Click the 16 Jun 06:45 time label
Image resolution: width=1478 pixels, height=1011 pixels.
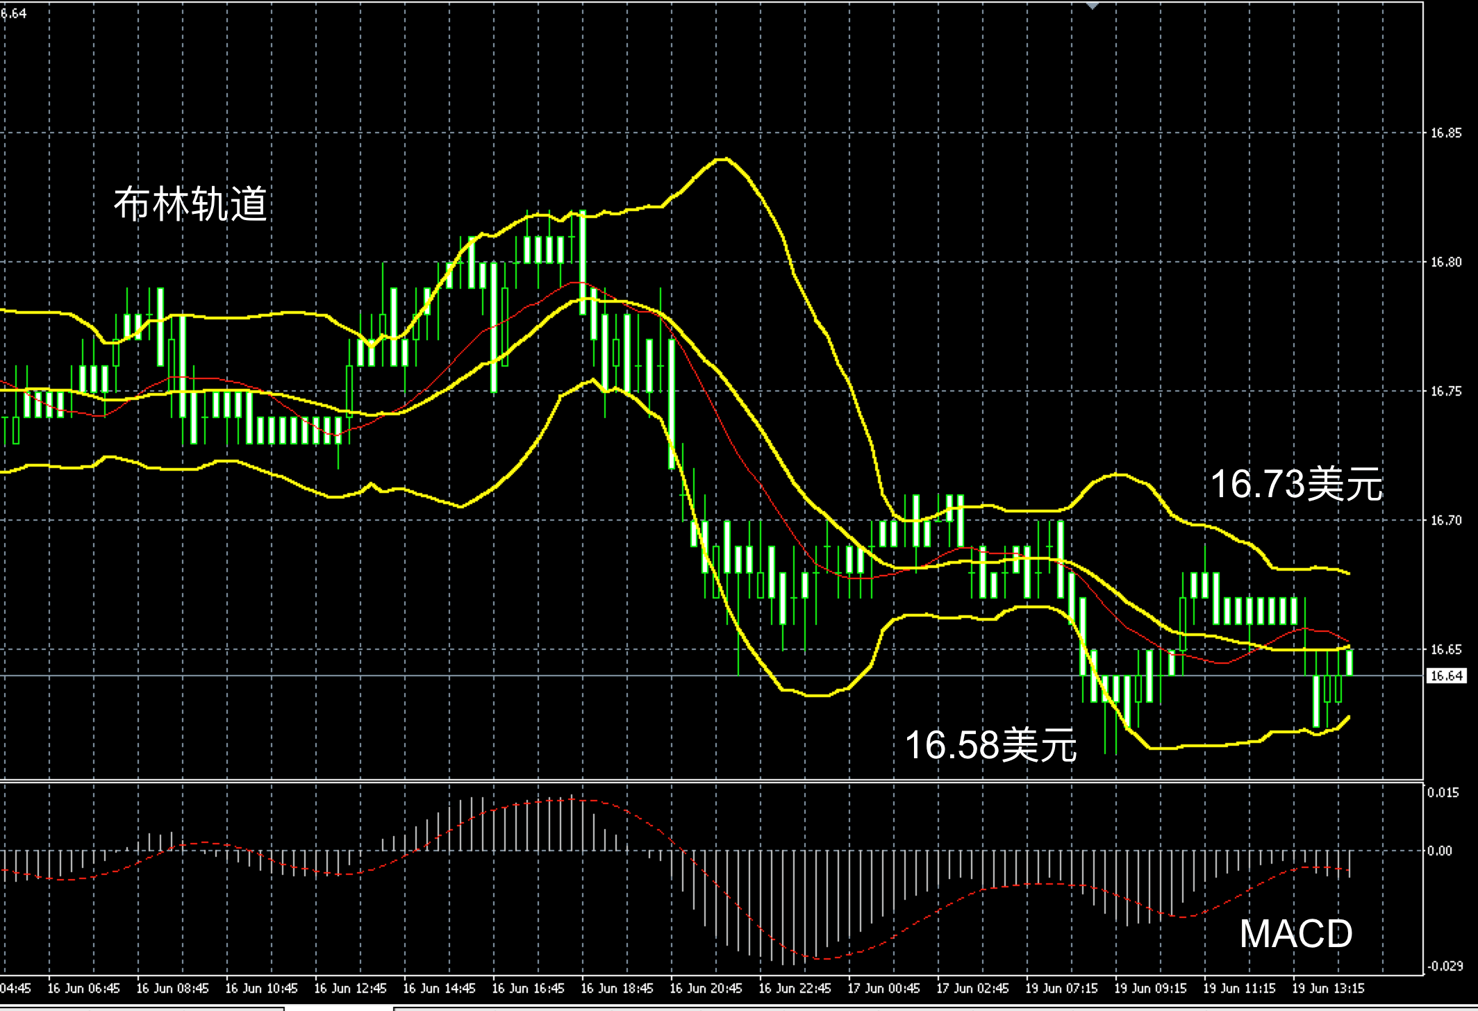pos(83,988)
